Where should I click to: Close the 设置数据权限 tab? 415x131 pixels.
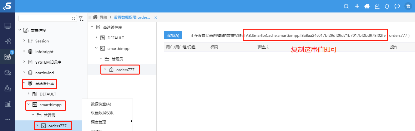click(156, 17)
